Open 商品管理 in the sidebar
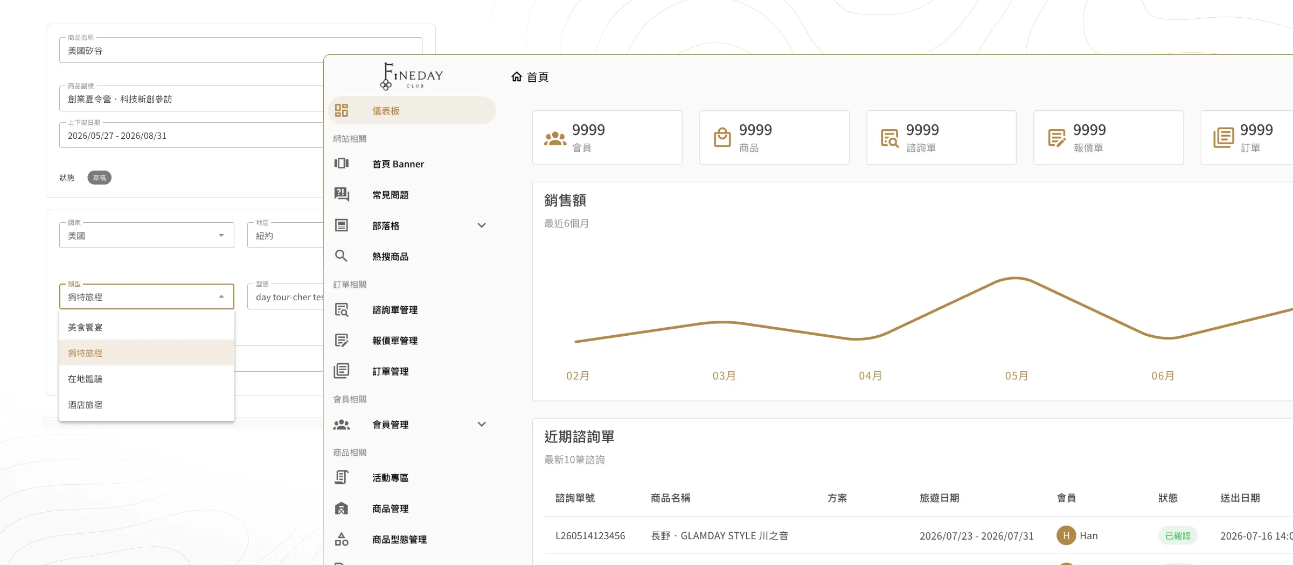 click(x=411, y=508)
